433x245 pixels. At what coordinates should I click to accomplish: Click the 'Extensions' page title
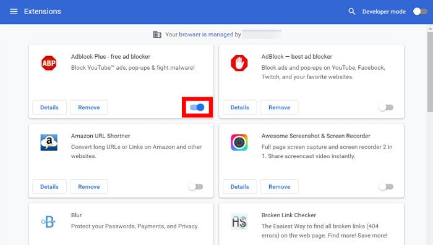click(x=43, y=11)
